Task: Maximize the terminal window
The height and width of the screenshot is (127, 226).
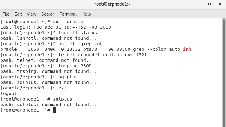Action: (210, 5)
